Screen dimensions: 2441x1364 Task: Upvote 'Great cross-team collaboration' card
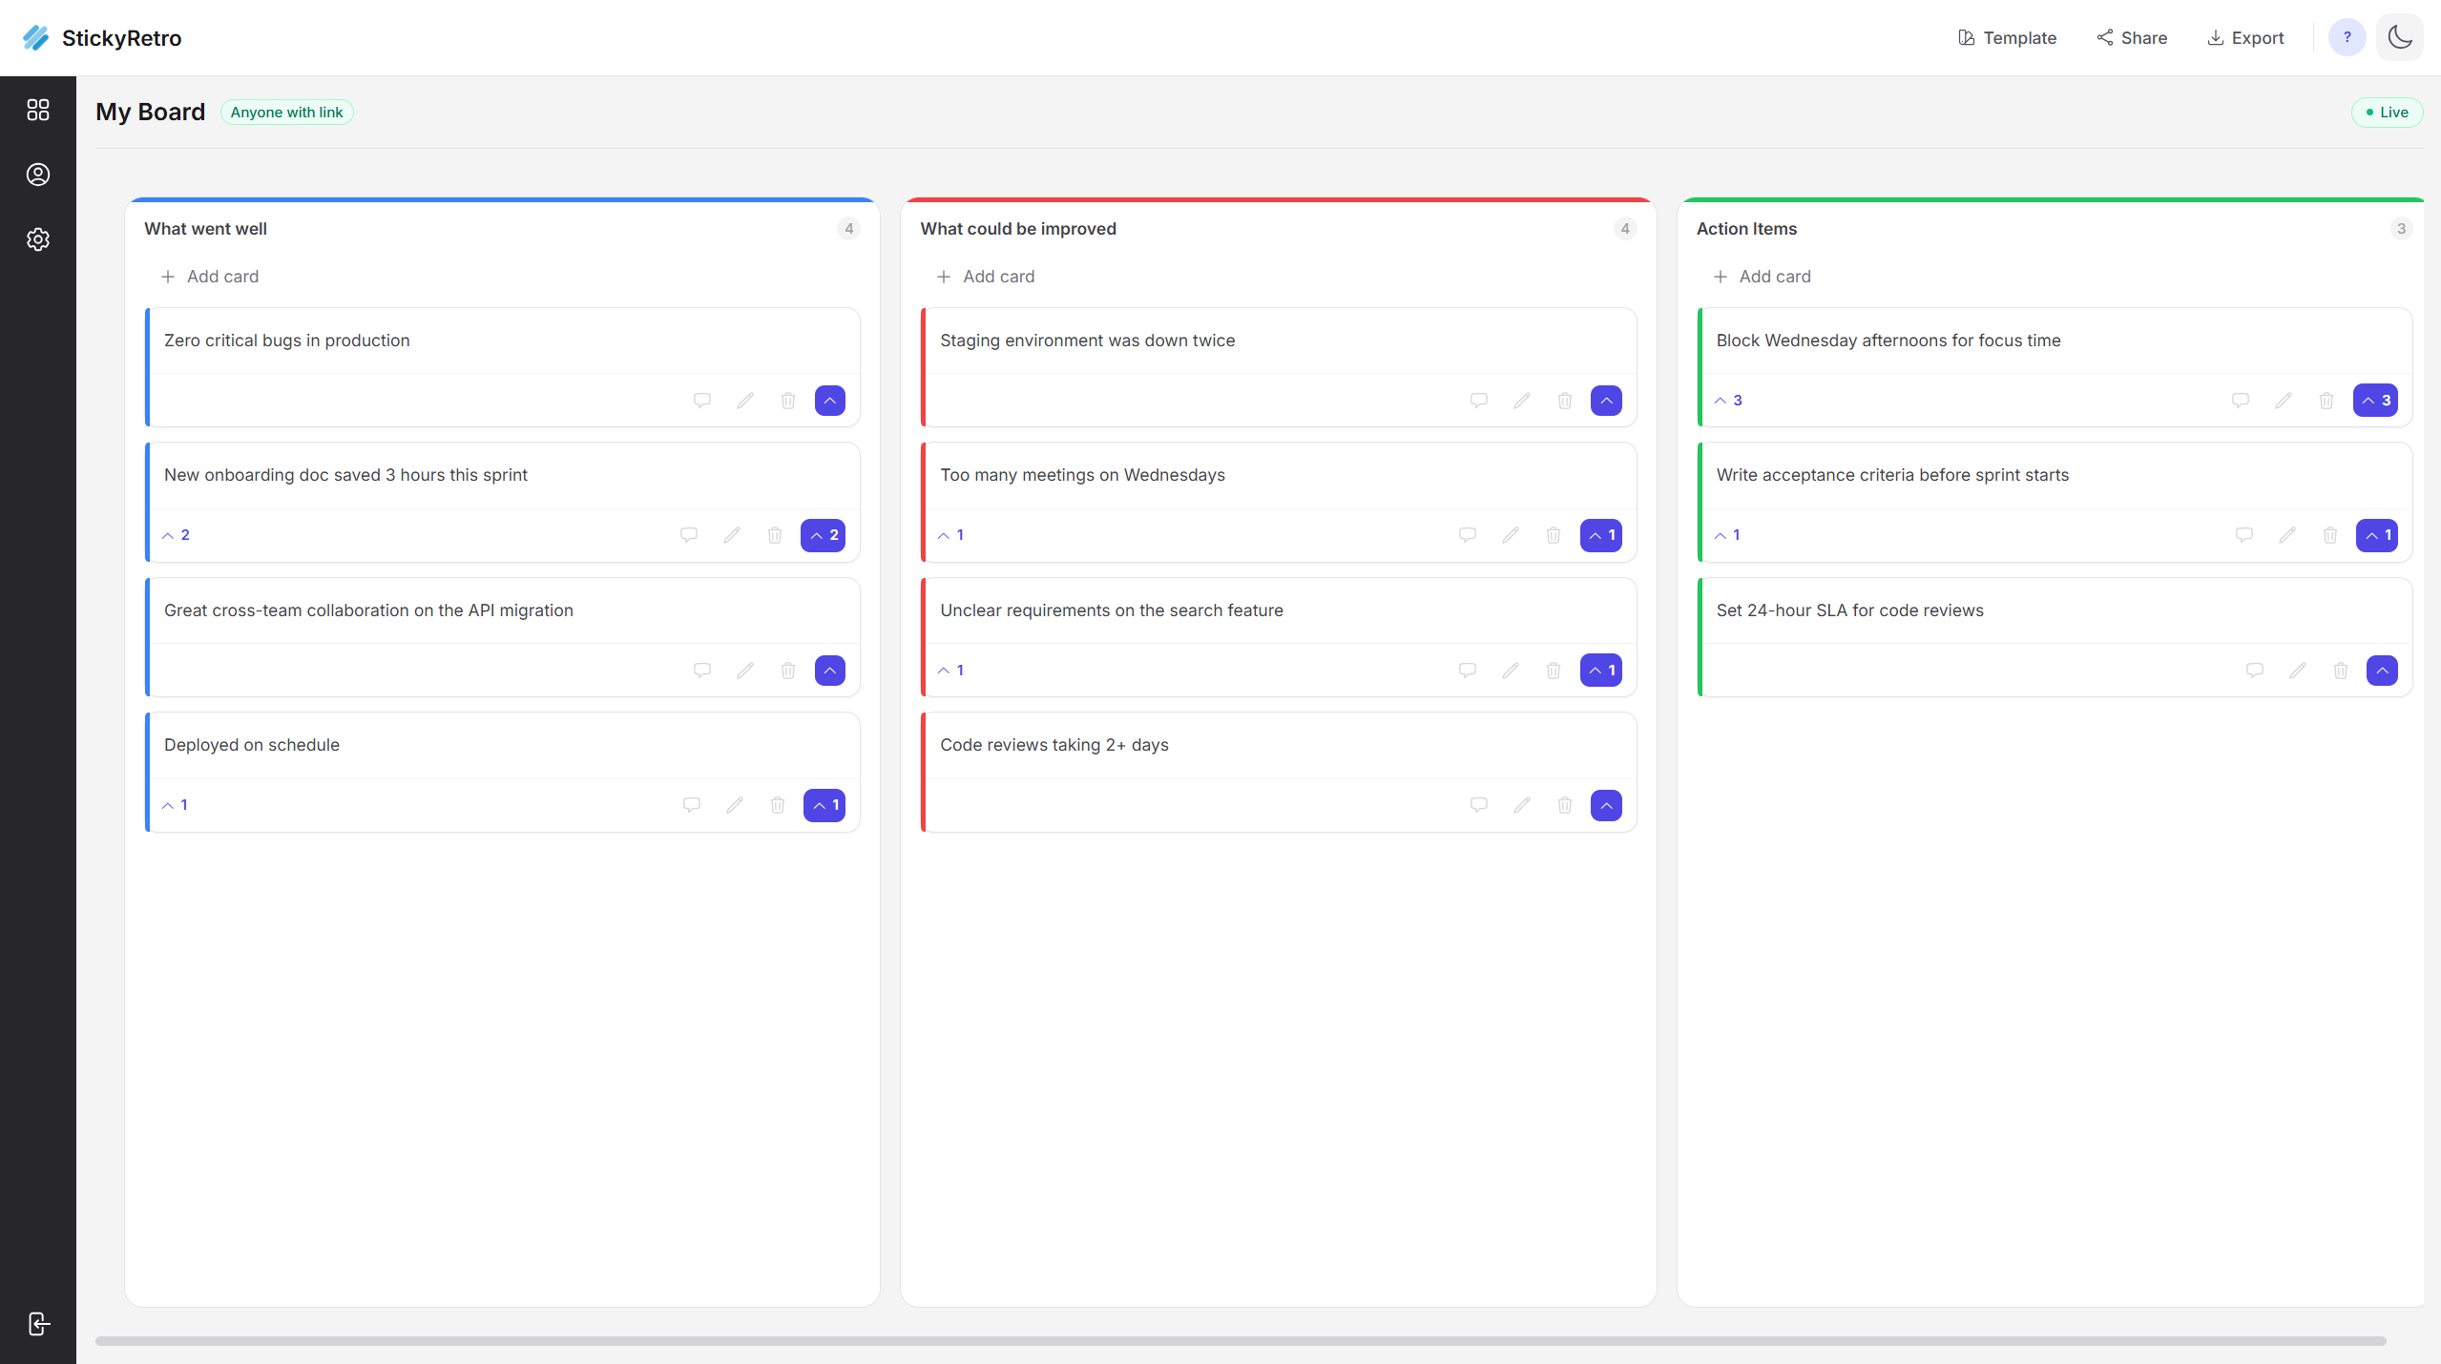(830, 671)
